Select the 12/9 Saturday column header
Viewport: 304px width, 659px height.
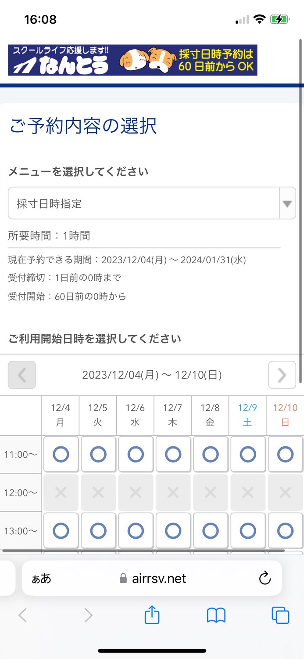click(248, 415)
